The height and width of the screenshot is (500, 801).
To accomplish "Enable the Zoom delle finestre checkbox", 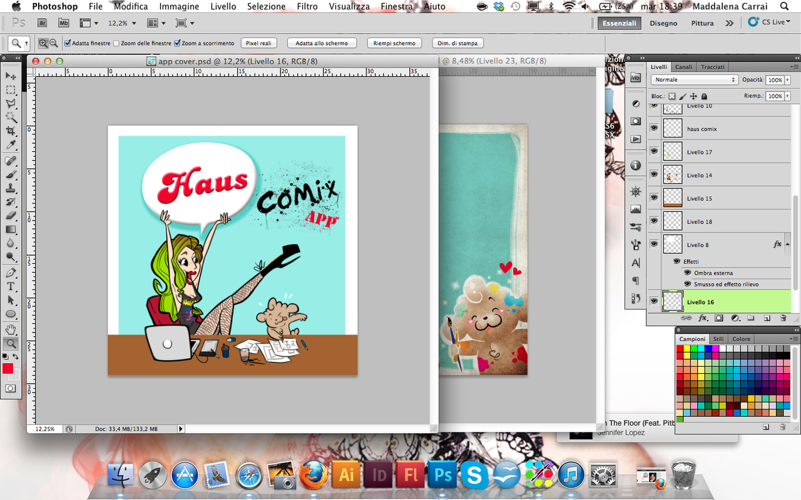I will 116,43.
